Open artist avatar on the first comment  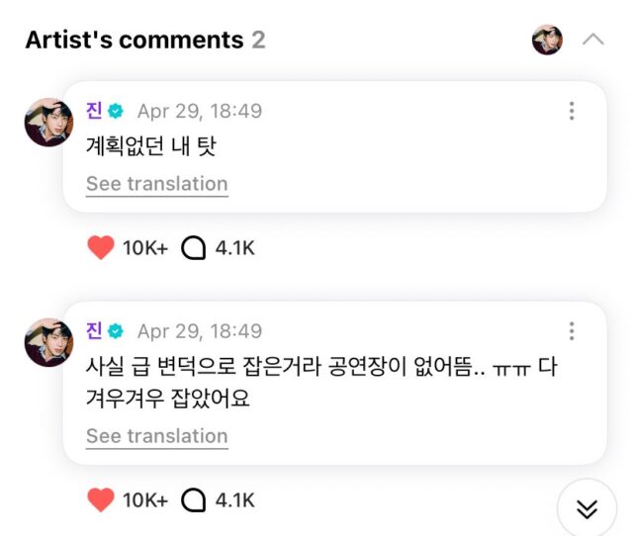coord(48,123)
